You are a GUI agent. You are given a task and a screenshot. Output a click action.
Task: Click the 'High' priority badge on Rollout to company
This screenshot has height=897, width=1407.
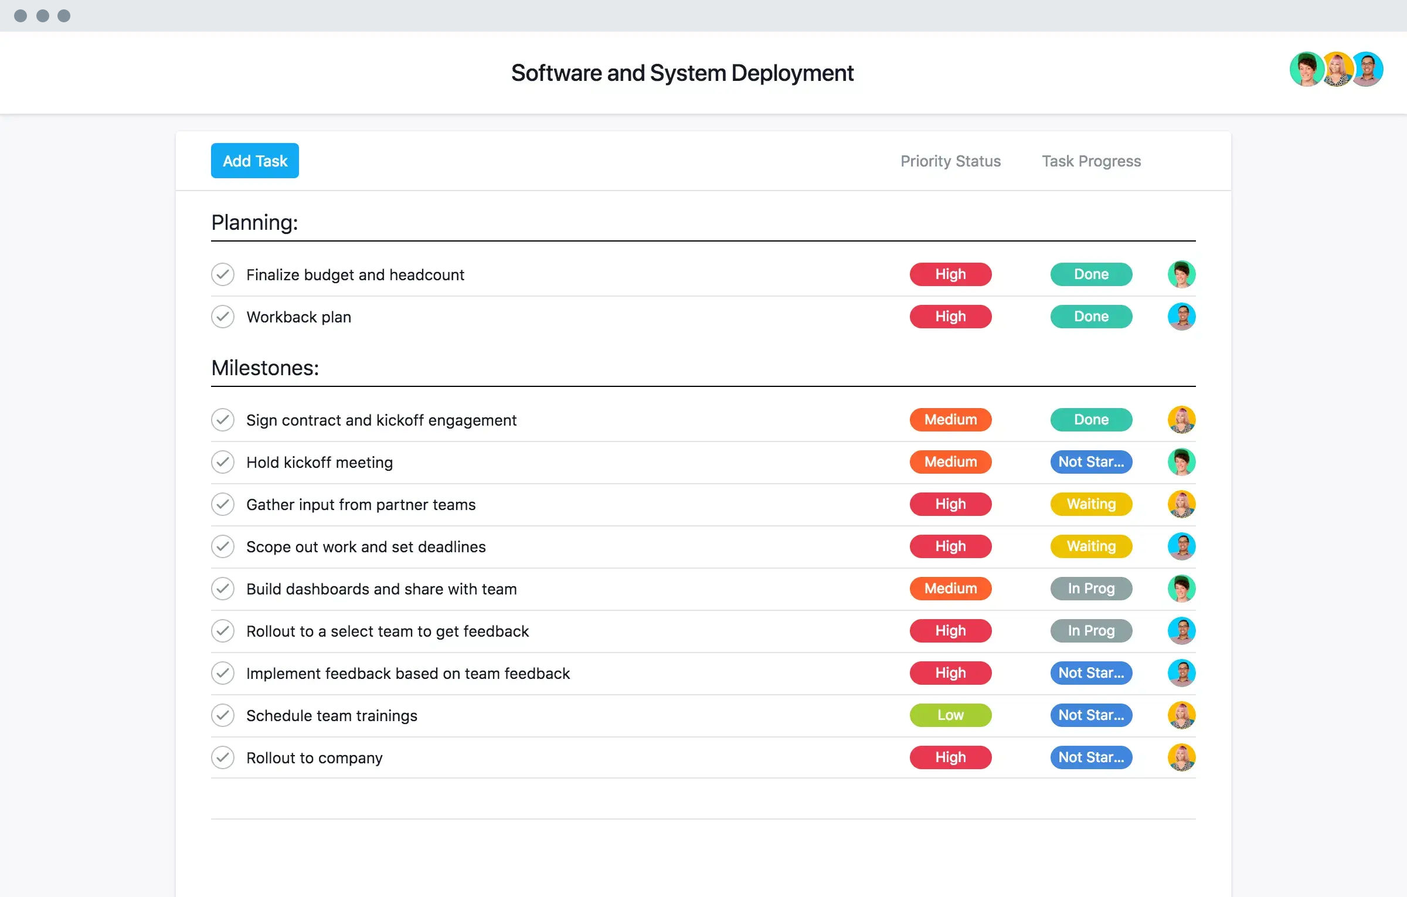point(950,756)
